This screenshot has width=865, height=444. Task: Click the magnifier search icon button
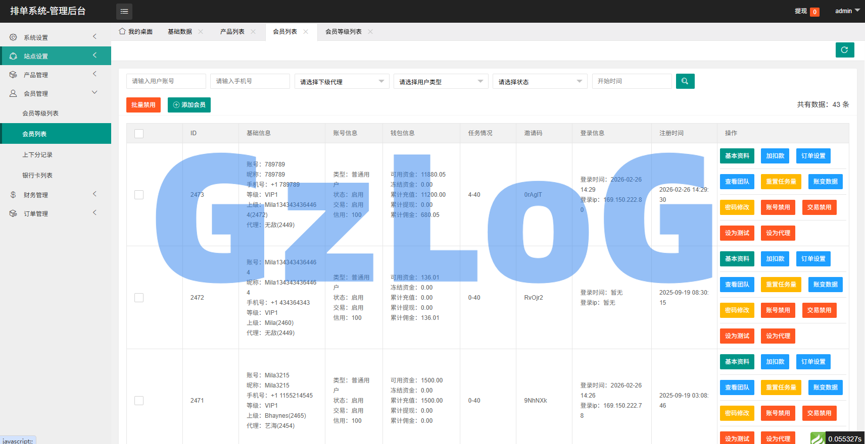[x=685, y=81]
